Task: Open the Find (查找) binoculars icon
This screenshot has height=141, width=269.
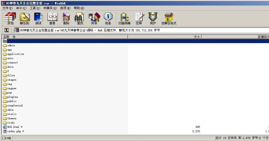Action: coord(80,18)
